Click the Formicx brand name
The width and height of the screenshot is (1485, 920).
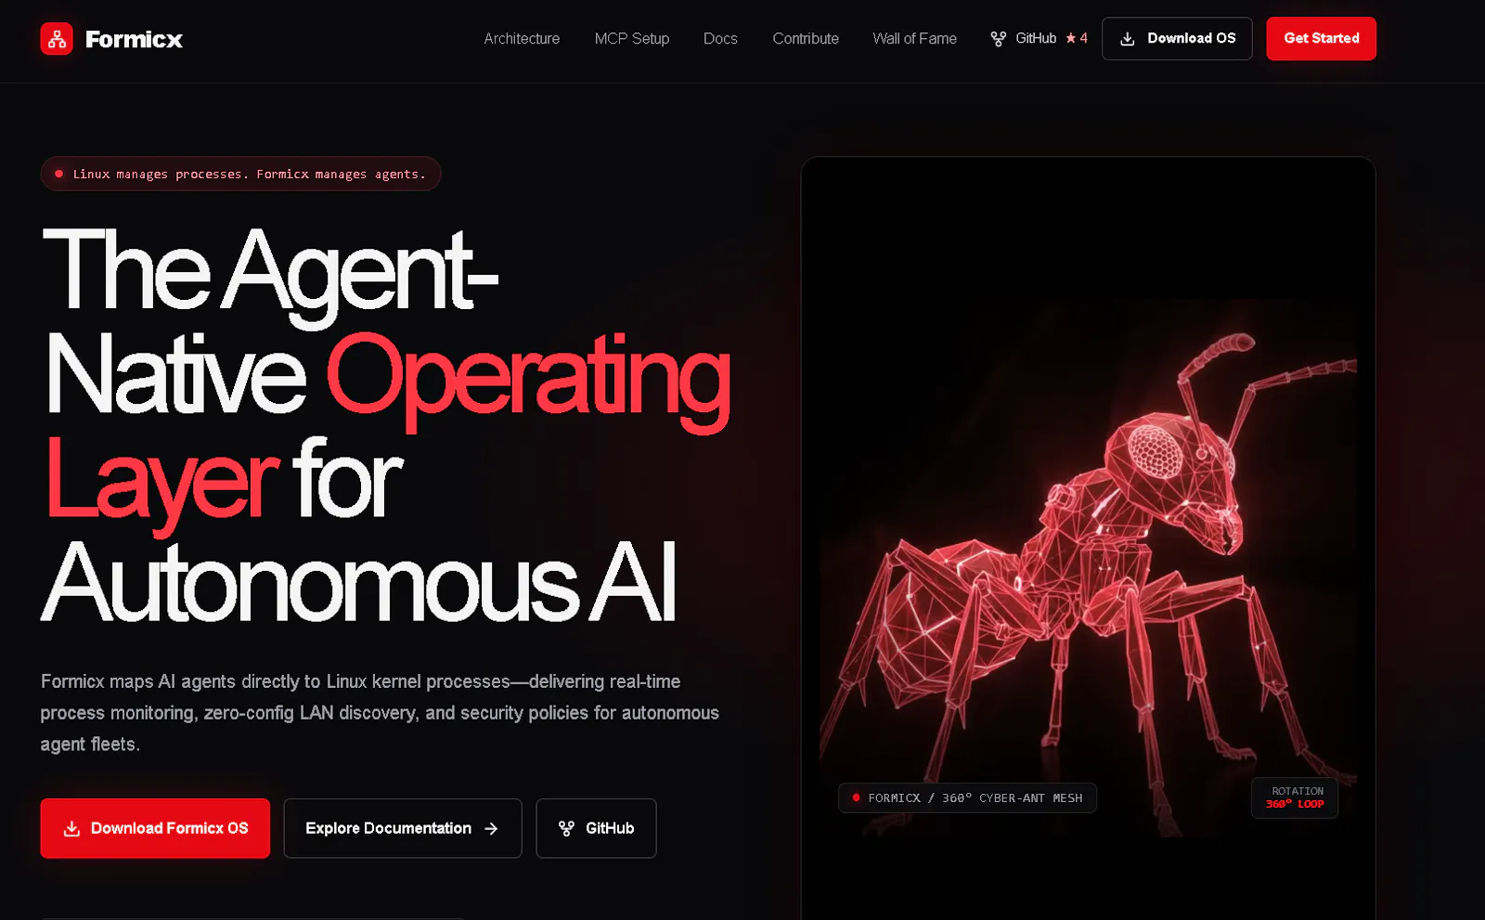point(134,39)
